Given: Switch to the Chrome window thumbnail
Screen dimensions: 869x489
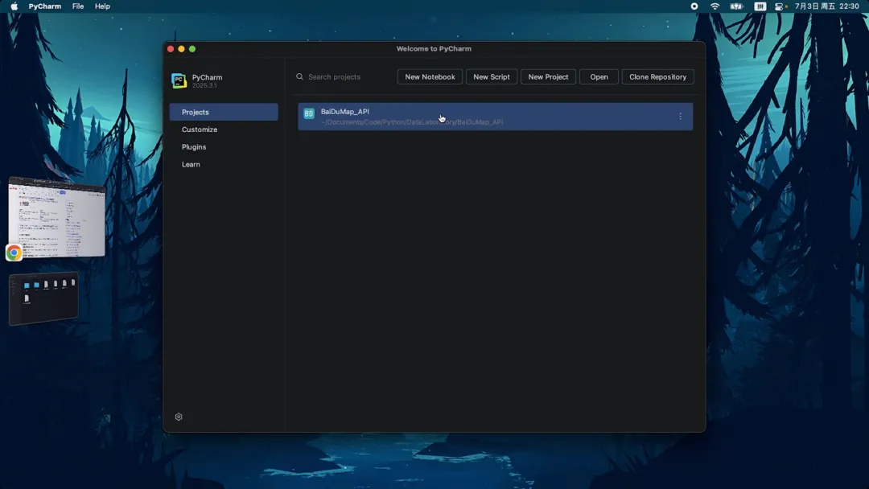Looking at the screenshot, I should 56,217.
